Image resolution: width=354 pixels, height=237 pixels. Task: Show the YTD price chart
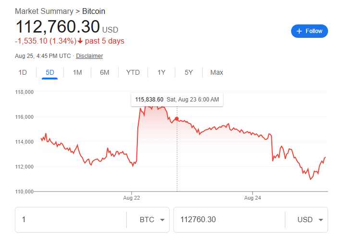click(x=133, y=72)
